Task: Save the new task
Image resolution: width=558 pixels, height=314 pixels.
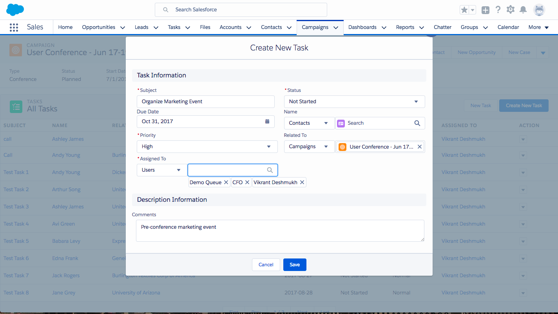Action: pyautogui.click(x=295, y=265)
